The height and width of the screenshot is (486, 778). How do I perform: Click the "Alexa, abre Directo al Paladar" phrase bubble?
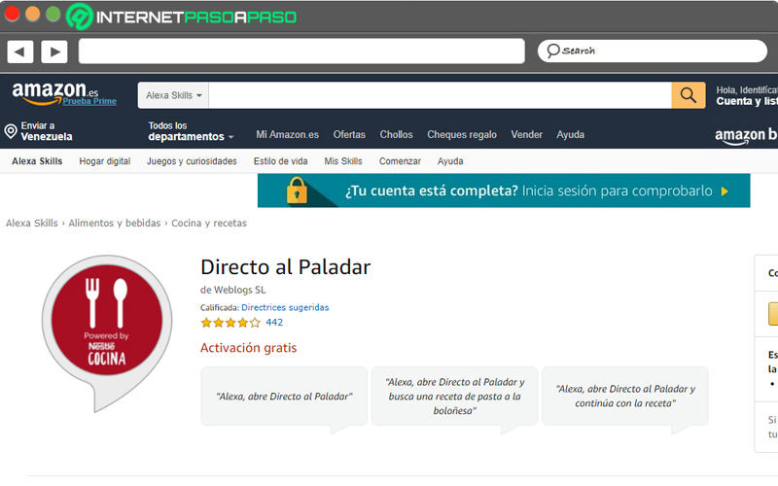pyautogui.click(x=284, y=397)
